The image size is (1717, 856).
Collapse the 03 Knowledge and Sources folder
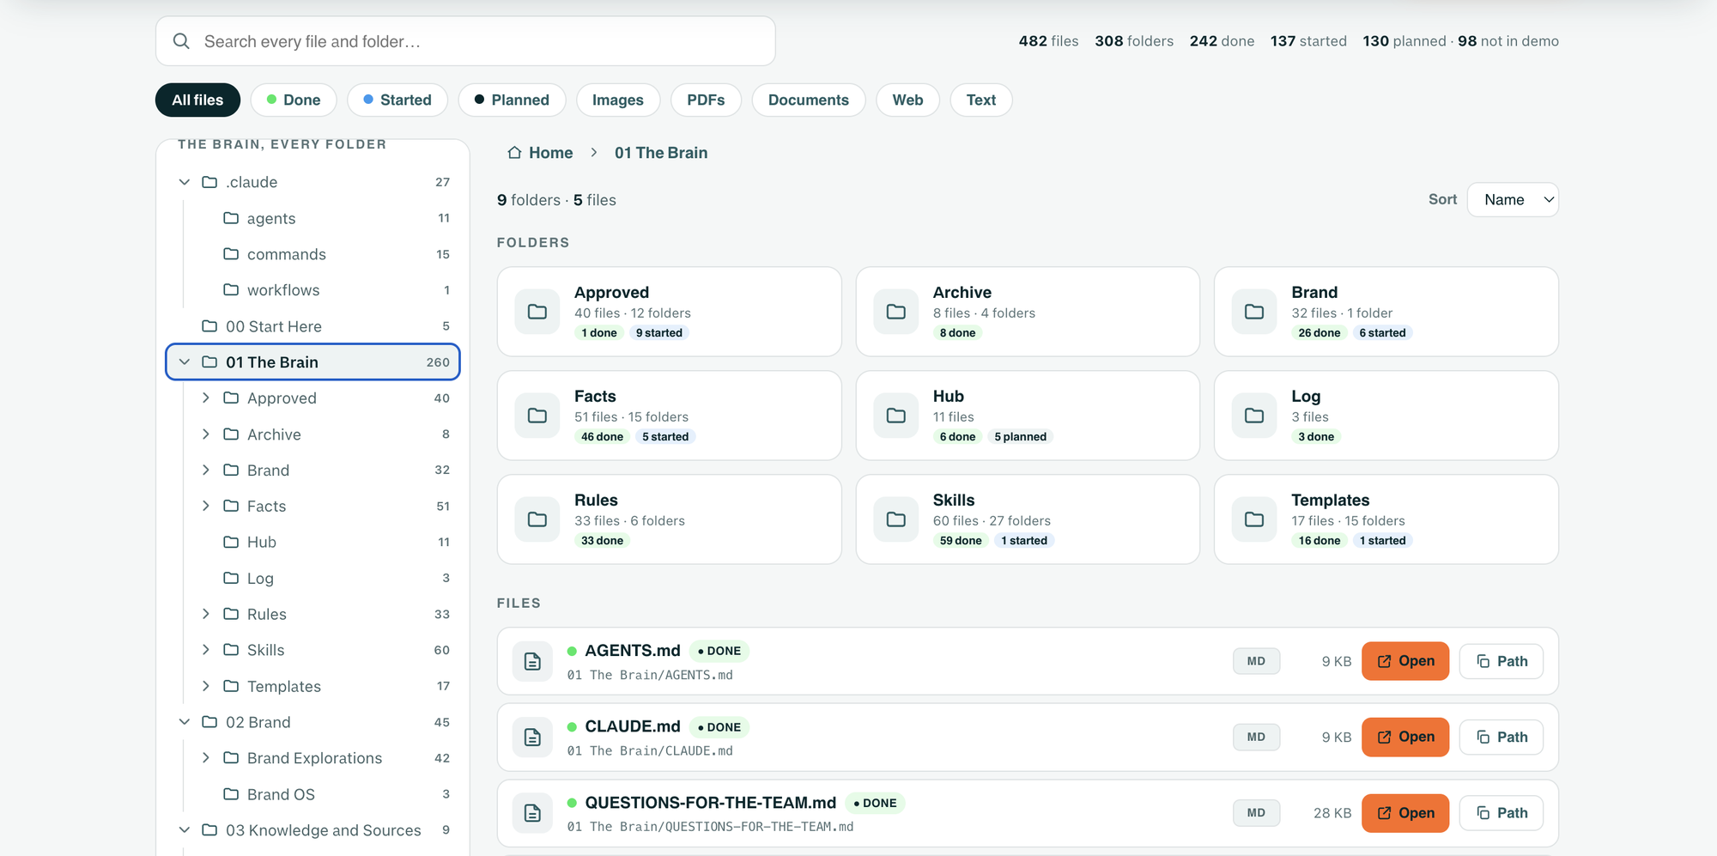185,830
